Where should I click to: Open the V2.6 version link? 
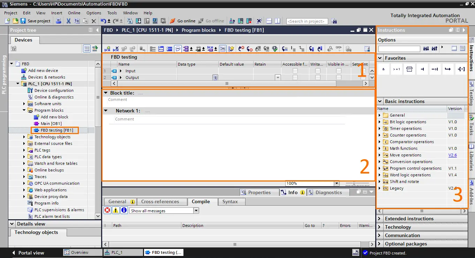click(452, 155)
